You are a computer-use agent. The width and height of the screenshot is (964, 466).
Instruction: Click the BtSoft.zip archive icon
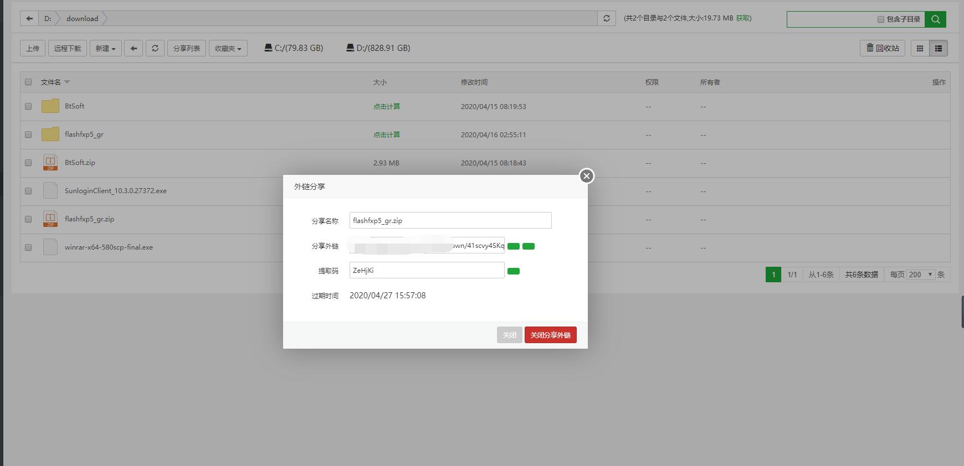50,163
